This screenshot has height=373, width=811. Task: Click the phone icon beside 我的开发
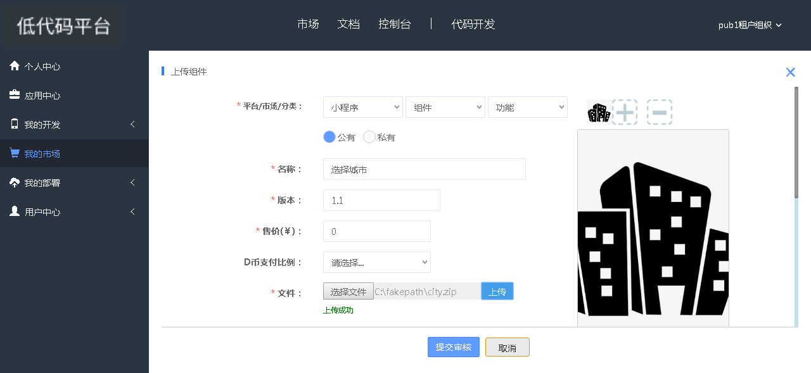pyautogui.click(x=15, y=124)
